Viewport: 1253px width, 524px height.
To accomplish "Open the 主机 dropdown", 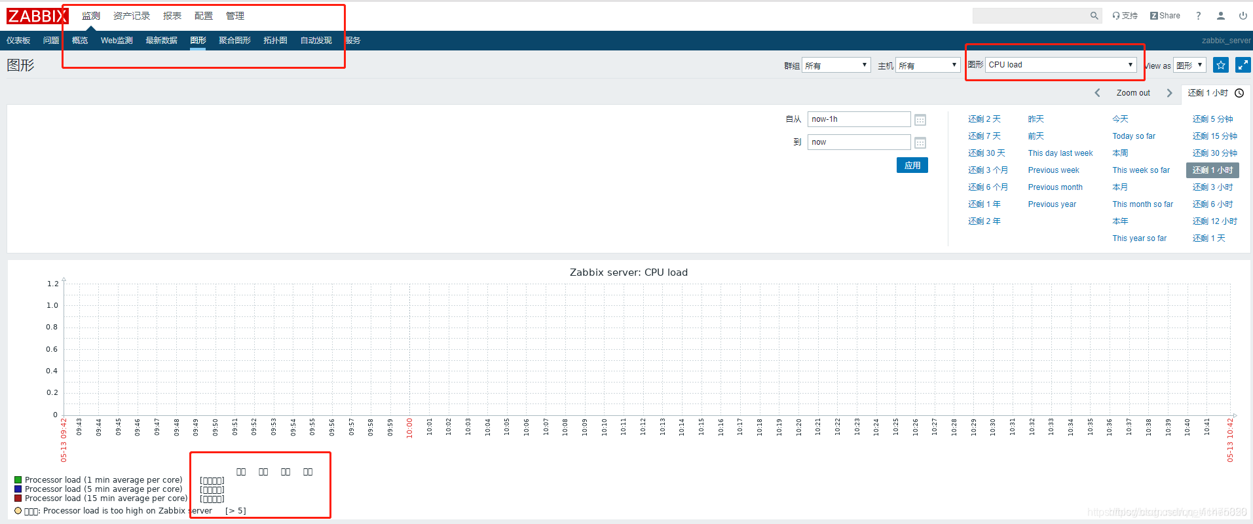I will 928,65.
